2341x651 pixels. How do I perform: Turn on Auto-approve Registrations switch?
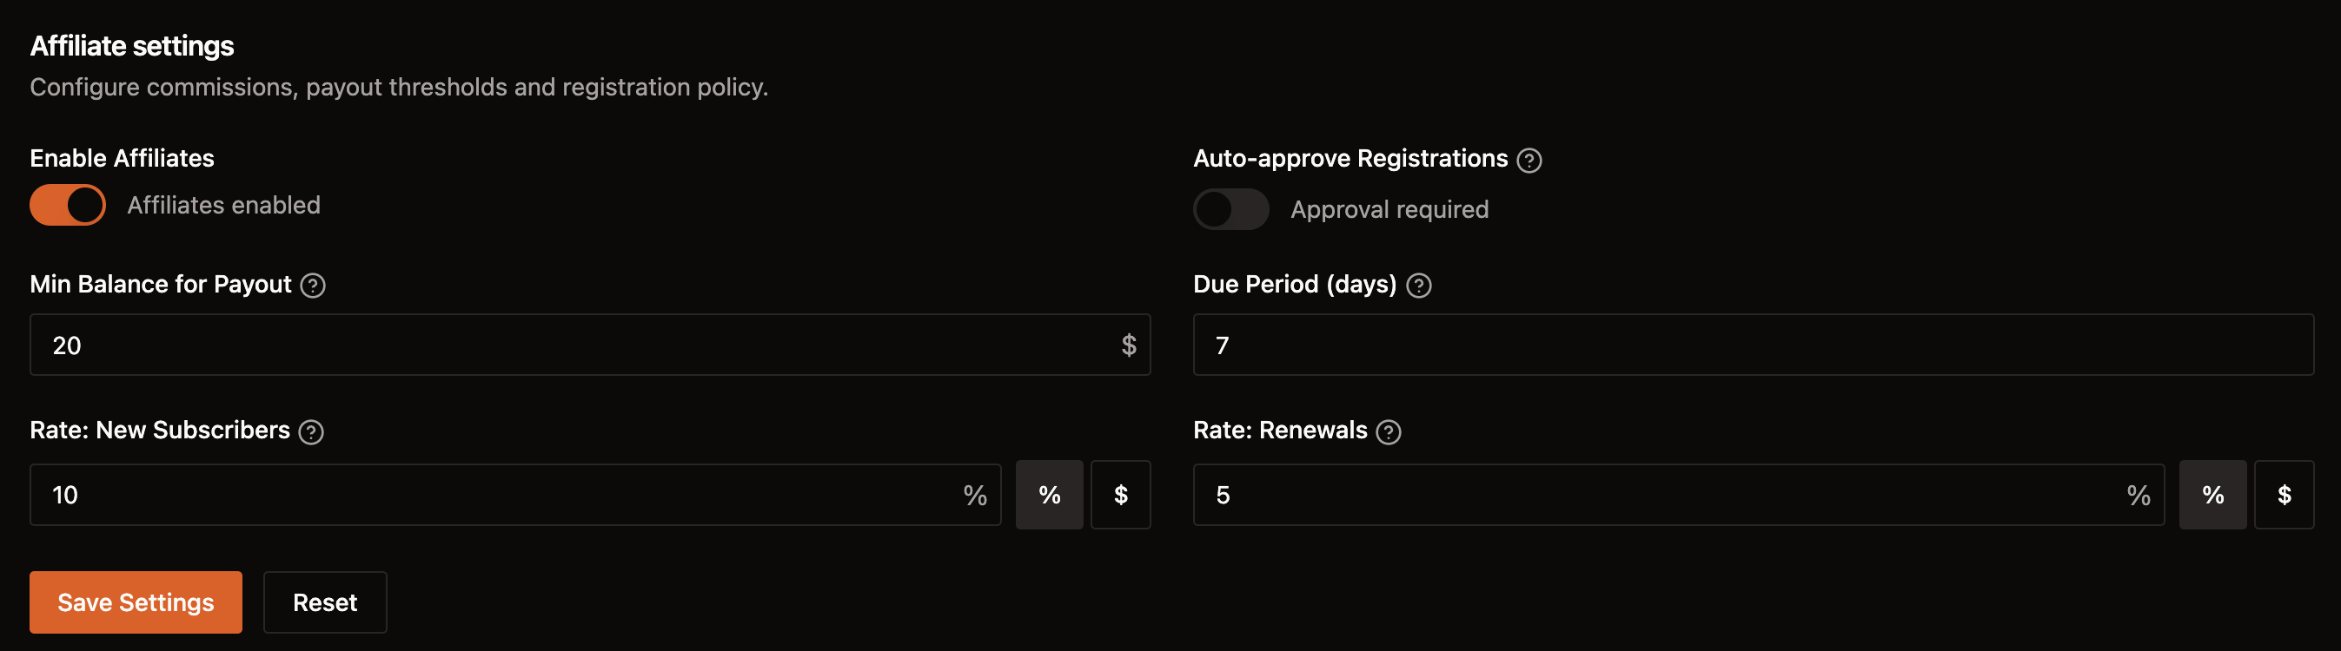[x=1230, y=210]
